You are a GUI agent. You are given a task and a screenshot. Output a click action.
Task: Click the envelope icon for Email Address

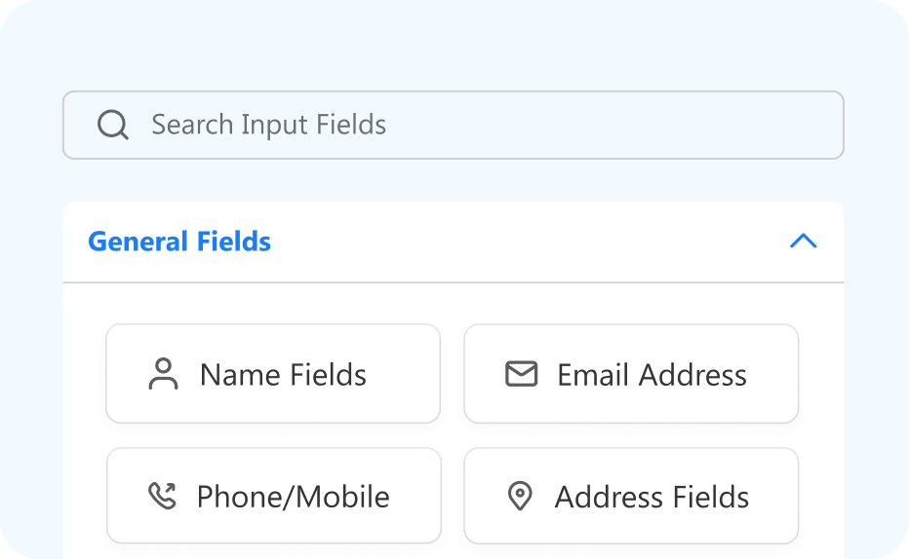tap(521, 374)
